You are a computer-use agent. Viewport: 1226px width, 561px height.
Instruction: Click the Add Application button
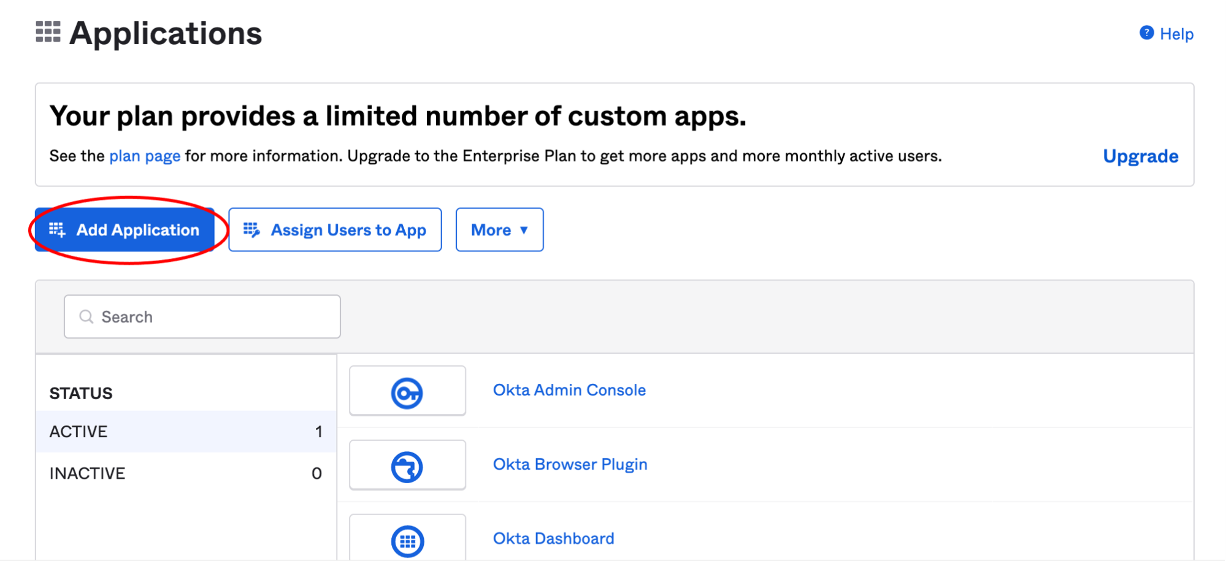tap(125, 230)
